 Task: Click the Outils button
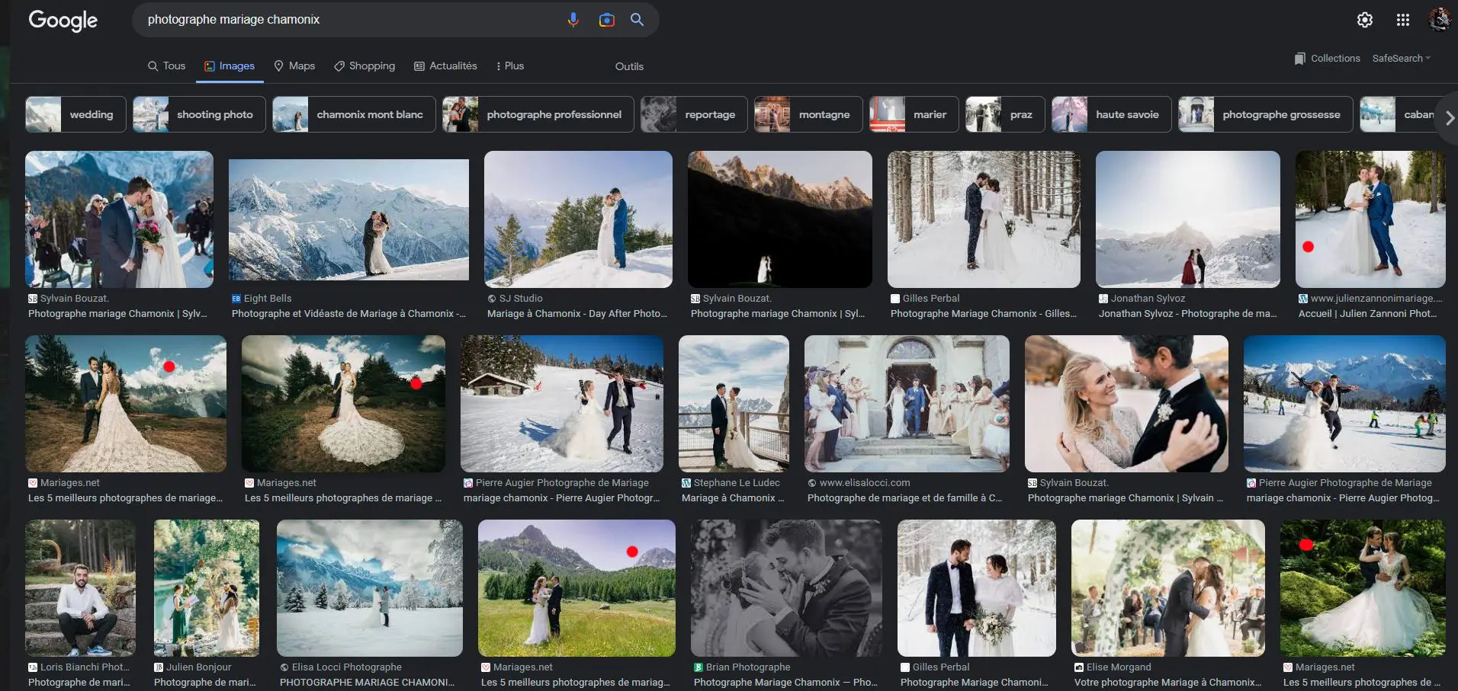coord(629,67)
